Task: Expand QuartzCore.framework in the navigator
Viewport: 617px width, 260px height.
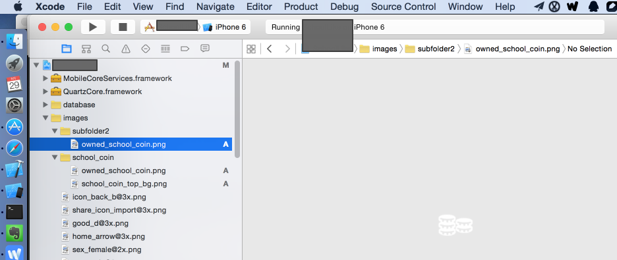Action: click(x=45, y=91)
